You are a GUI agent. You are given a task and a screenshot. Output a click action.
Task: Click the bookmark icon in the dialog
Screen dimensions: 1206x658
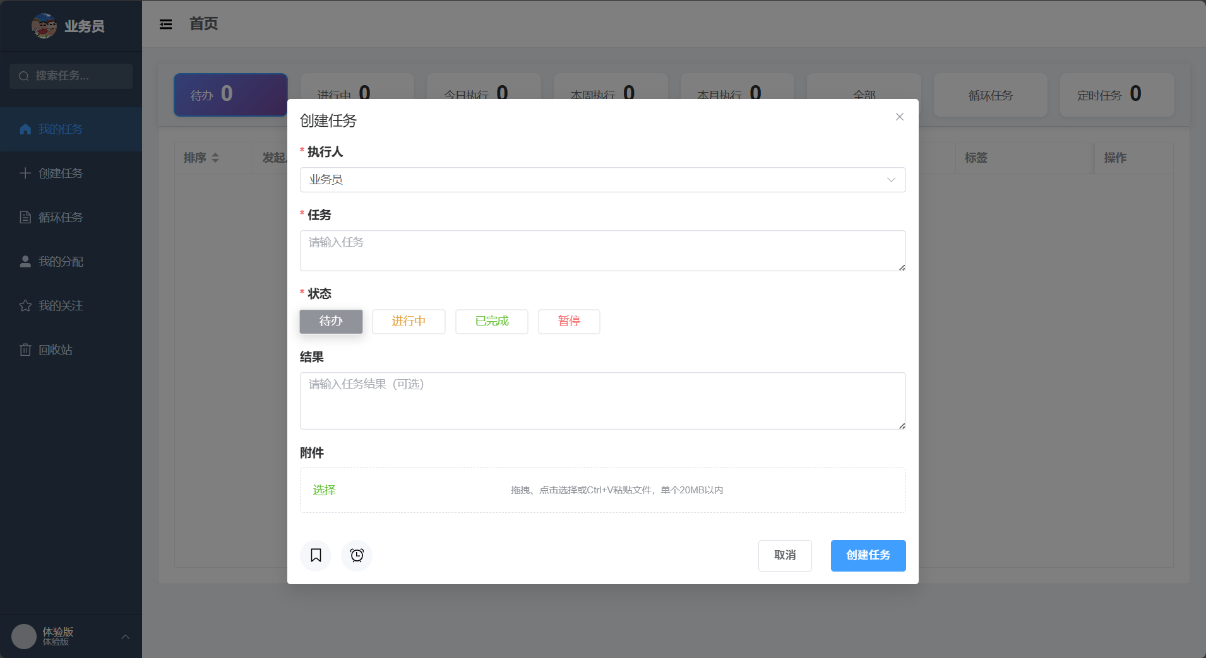pos(316,555)
